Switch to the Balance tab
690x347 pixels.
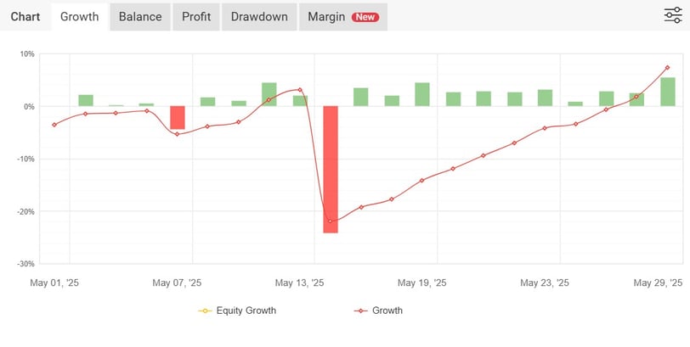pyautogui.click(x=140, y=17)
